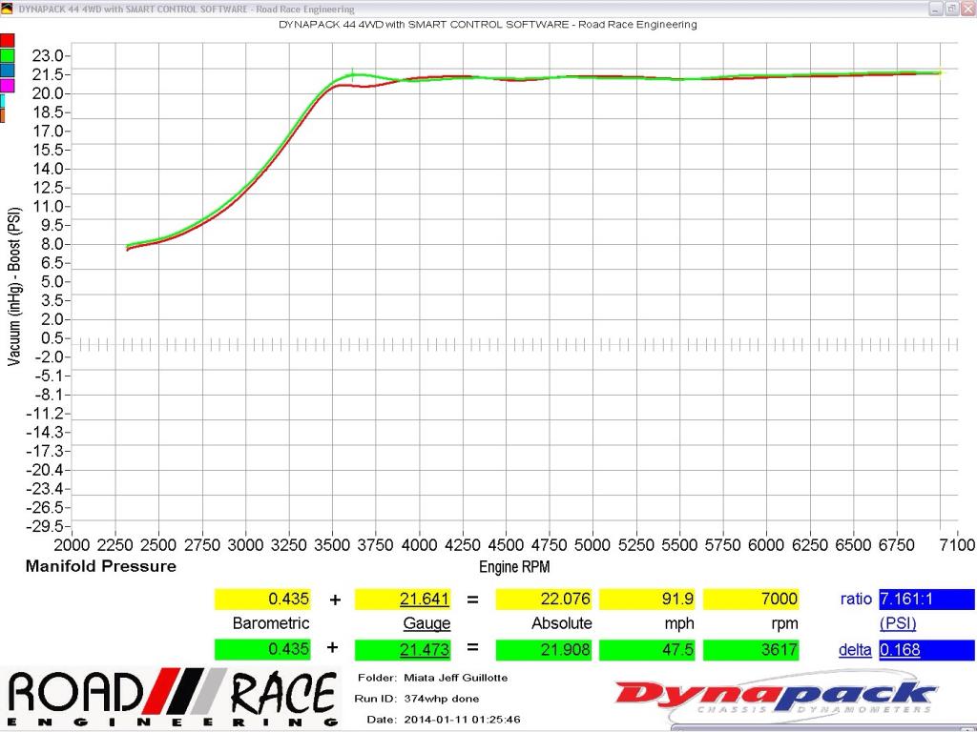The width and height of the screenshot is (977, 732).
Task: Select the green run color swatch
Action: pyautogui.click(x=7, y=55)
